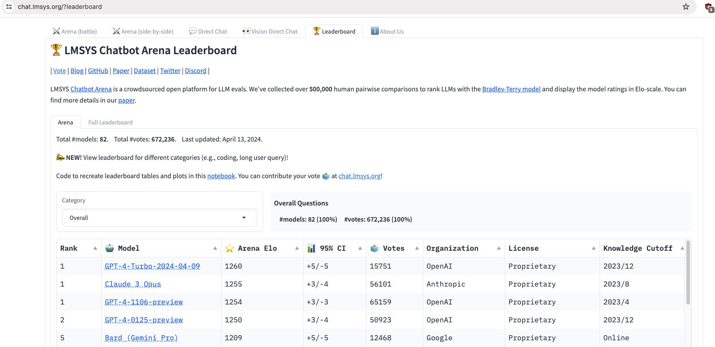The width and height of the screenshot is (715, 347).
Task: Click the star icon in Arena Elo header
Action: point(230,248)
